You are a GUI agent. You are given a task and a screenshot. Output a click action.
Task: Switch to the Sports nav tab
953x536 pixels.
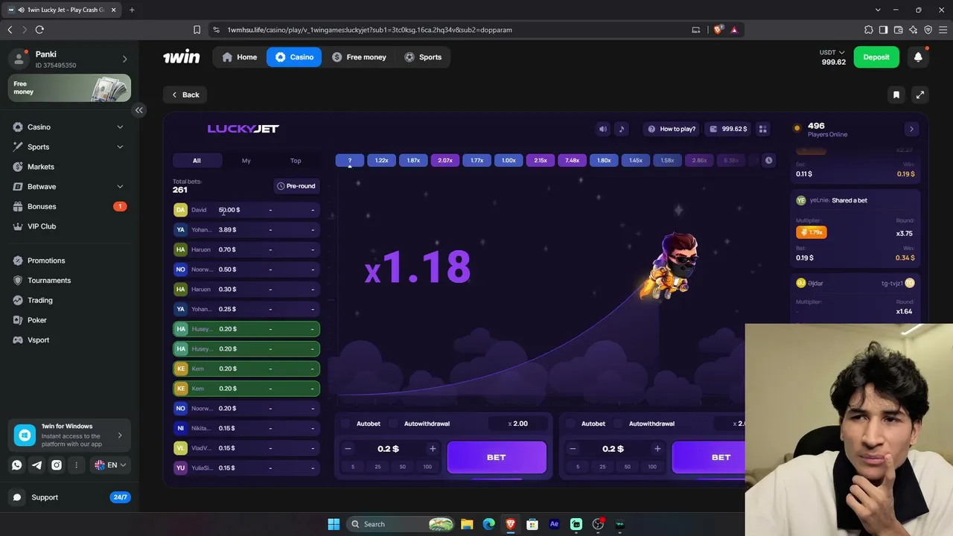tap(423, 57)
